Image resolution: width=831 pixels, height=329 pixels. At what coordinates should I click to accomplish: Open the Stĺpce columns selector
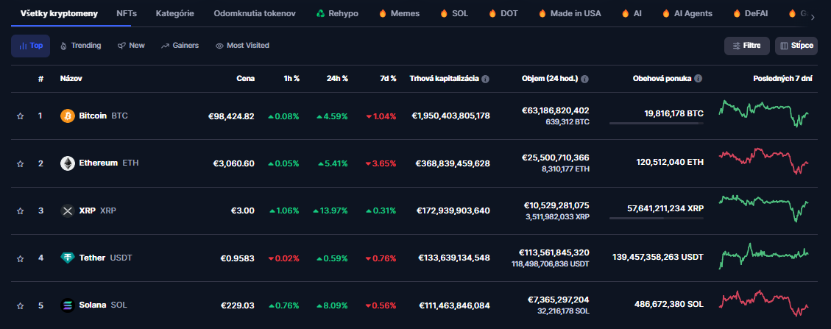point(796,46)
